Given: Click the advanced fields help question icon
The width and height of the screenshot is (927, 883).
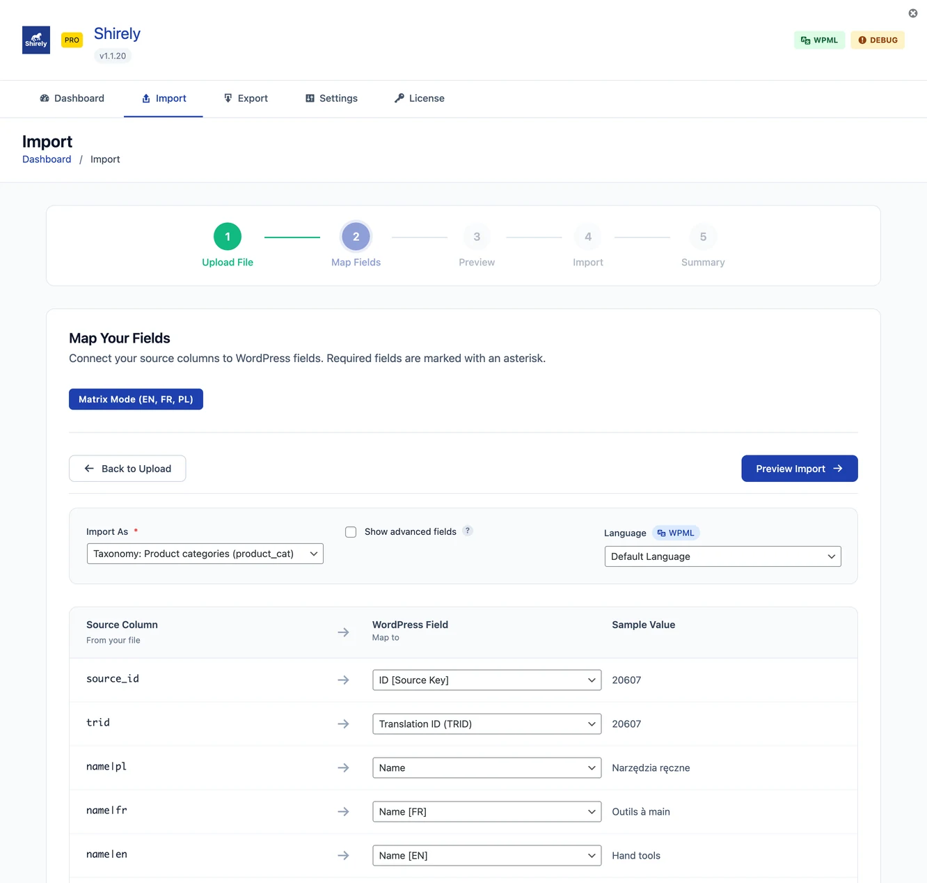Looking at the screenshot, I should [x=468, y=531].
